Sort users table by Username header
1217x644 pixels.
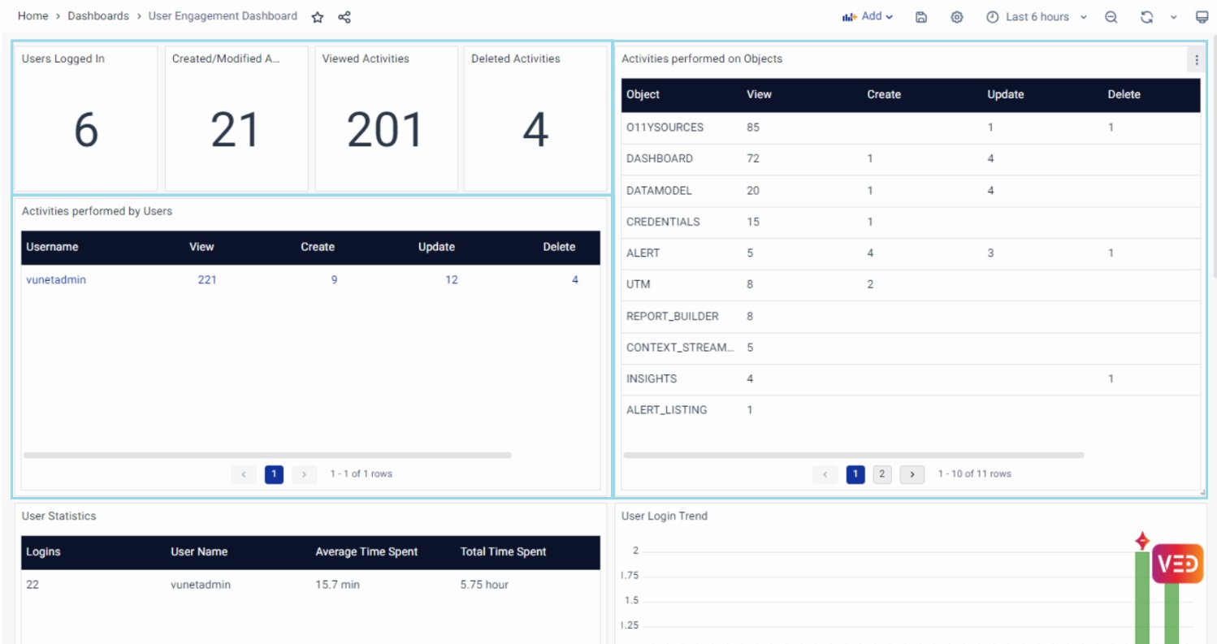tap(52, 248)
